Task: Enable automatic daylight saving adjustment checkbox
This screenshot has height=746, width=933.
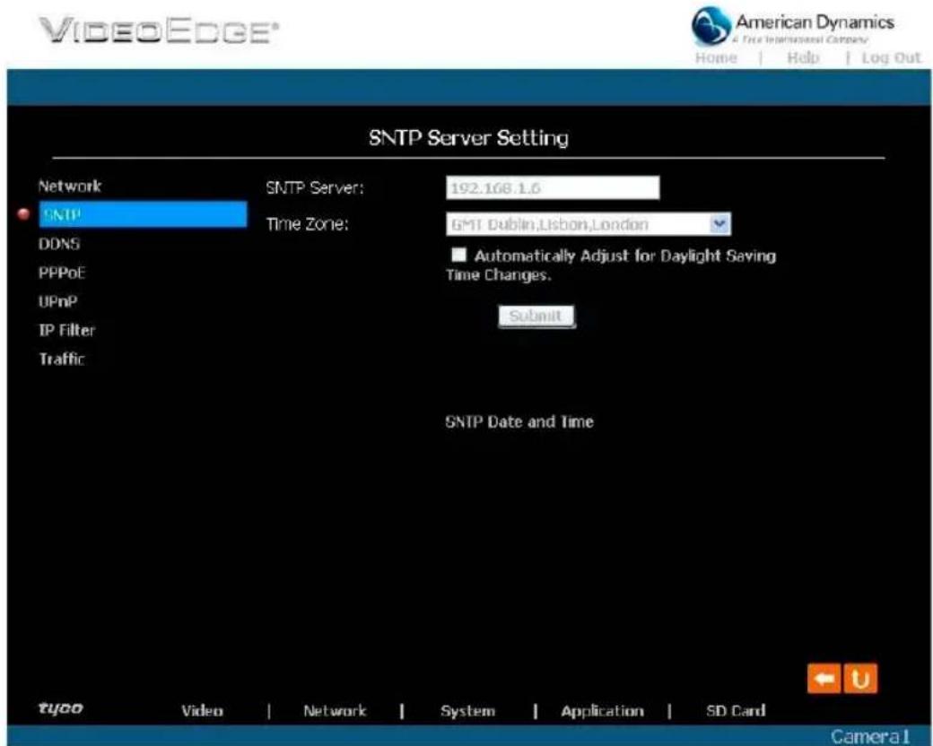Action: click(x=458, y=256)
